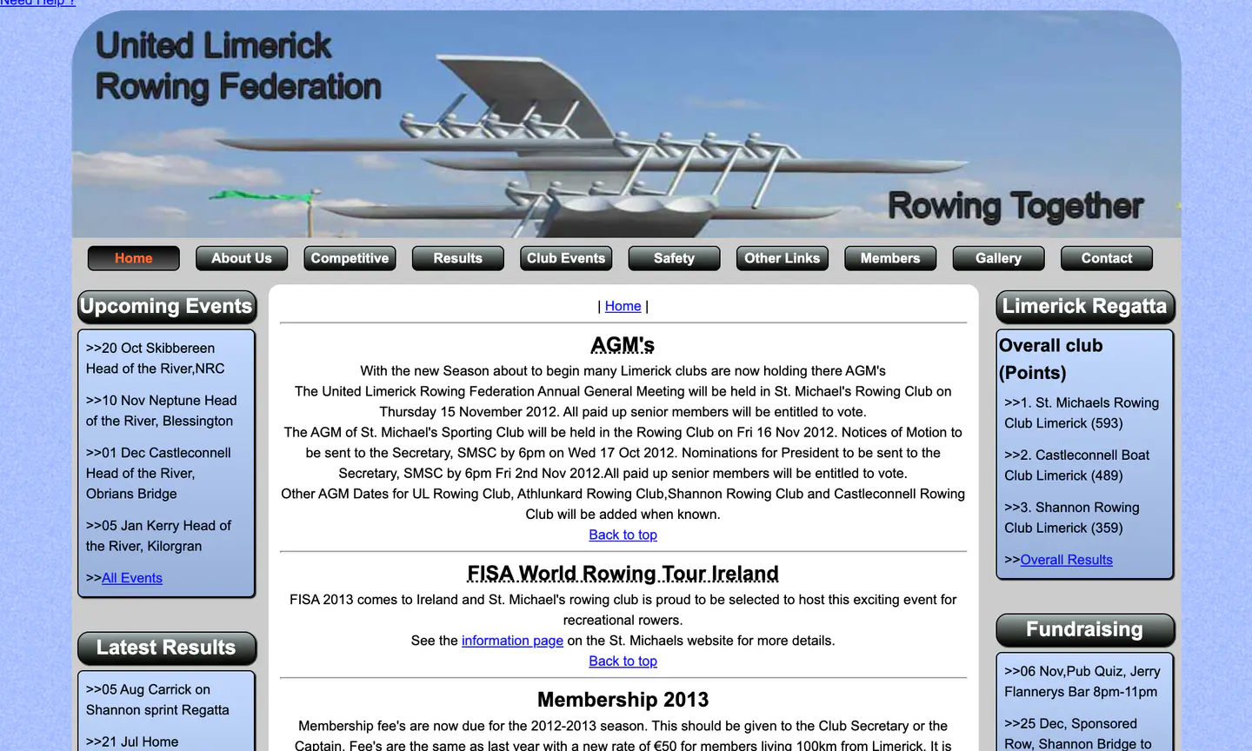Click the United Limerick Rowing Federation title

coord(238,66)
